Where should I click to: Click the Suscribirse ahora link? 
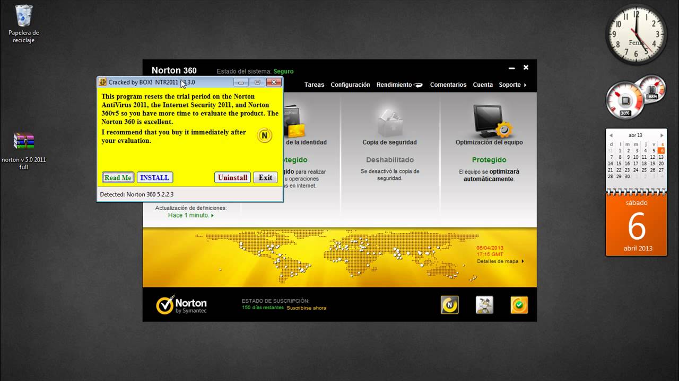pyautogui.click(x=307, y=308)
